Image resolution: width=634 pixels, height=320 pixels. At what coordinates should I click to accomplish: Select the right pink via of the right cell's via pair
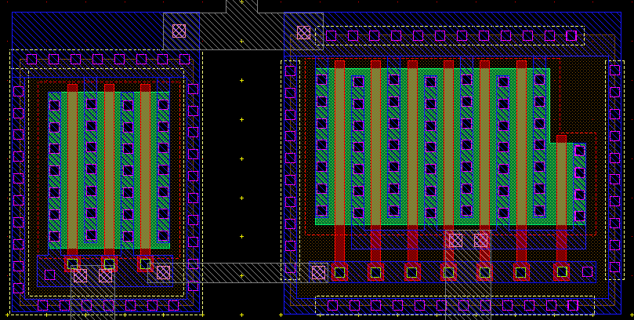[x=480, y=240]
